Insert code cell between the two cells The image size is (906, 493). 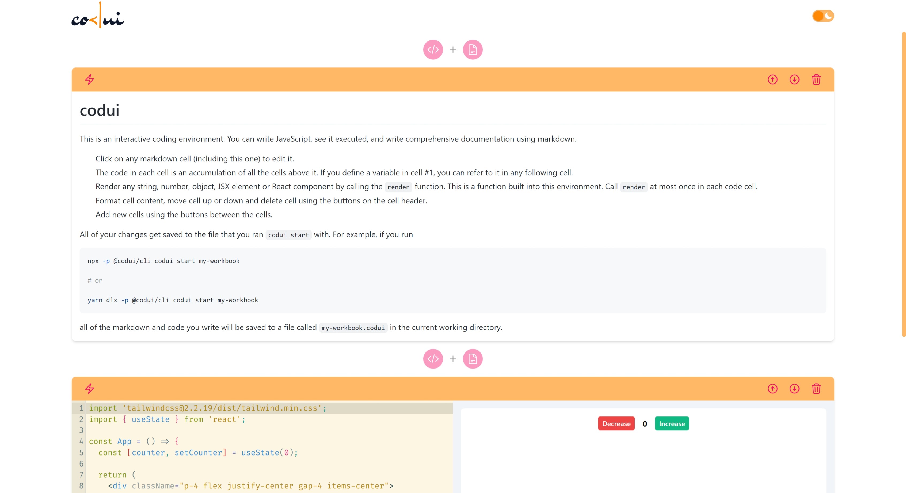433,359
